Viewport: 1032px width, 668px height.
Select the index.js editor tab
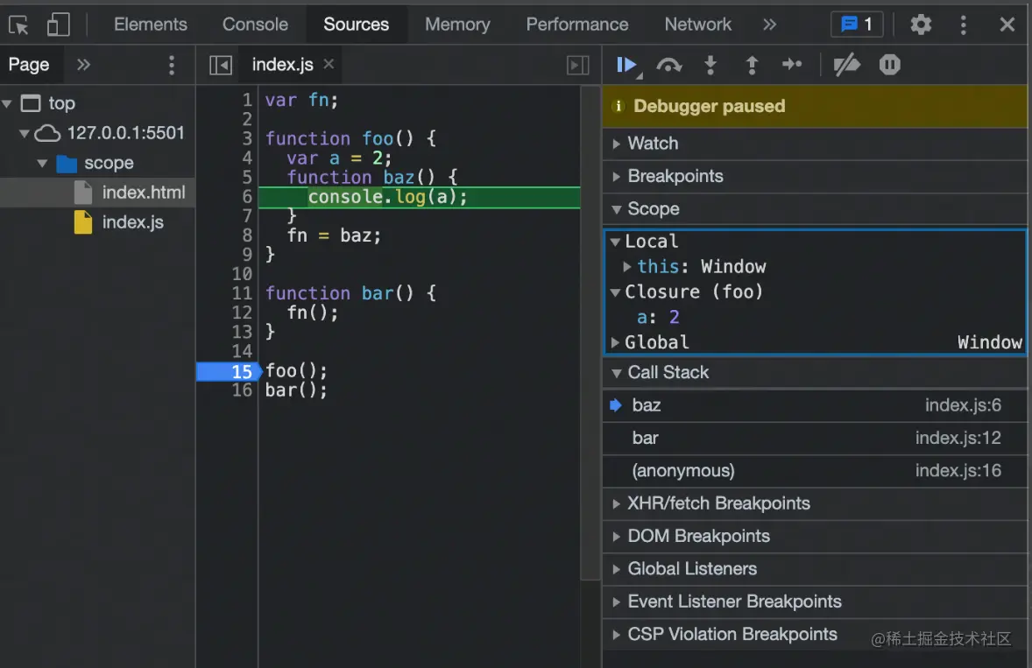(x=282, y=65)
